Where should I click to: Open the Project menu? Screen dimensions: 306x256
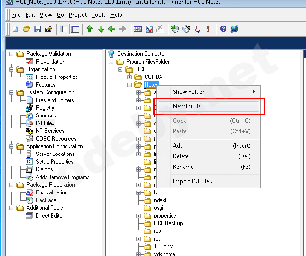pyautogui.click(x=78, y=15)
